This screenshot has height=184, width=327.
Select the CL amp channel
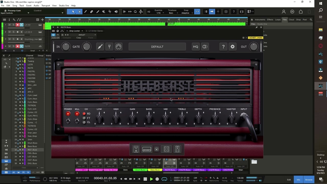tap(84, 122)
